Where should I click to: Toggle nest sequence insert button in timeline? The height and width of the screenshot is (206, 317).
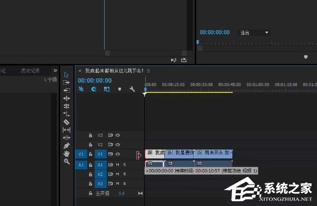click(81, 89)
